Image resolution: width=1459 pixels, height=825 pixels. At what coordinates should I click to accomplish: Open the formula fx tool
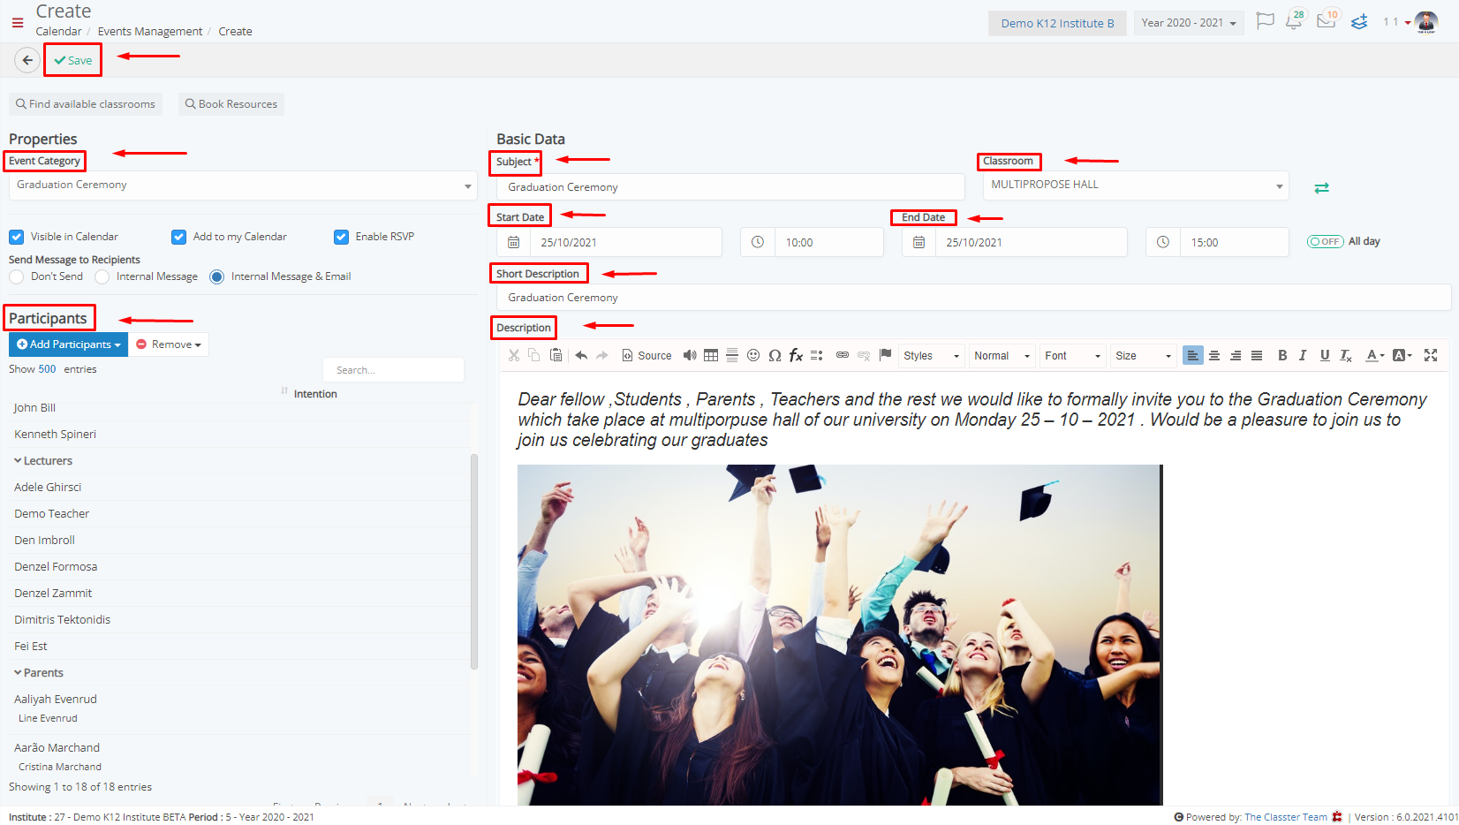[x=796, y=355]
